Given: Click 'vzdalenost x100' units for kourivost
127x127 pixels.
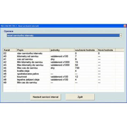Looking at the screenshot, I should pyautogui.click(x=59, y=77).
